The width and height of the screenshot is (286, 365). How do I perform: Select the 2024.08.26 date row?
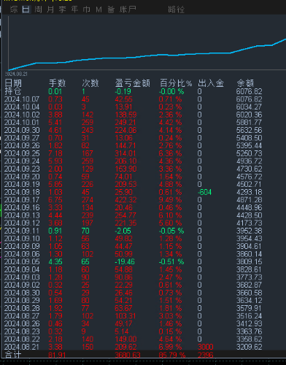click(22, 324)
